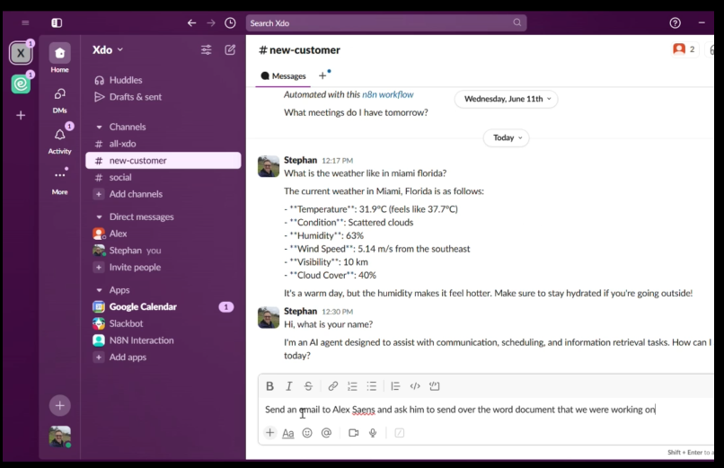
Task: Open the n8n workflow link
Action: point(388,94)
